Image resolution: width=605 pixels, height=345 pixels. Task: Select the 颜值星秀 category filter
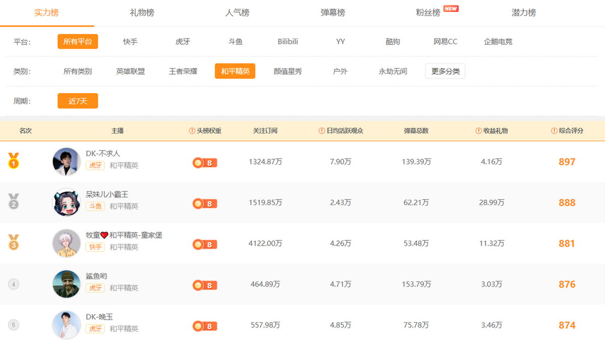287,71
